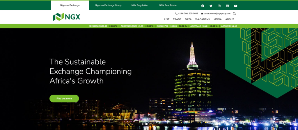This screenshot has height=130, width=298.
Task: Click the envelope icon beside contact email
Action: coord(202,14)
